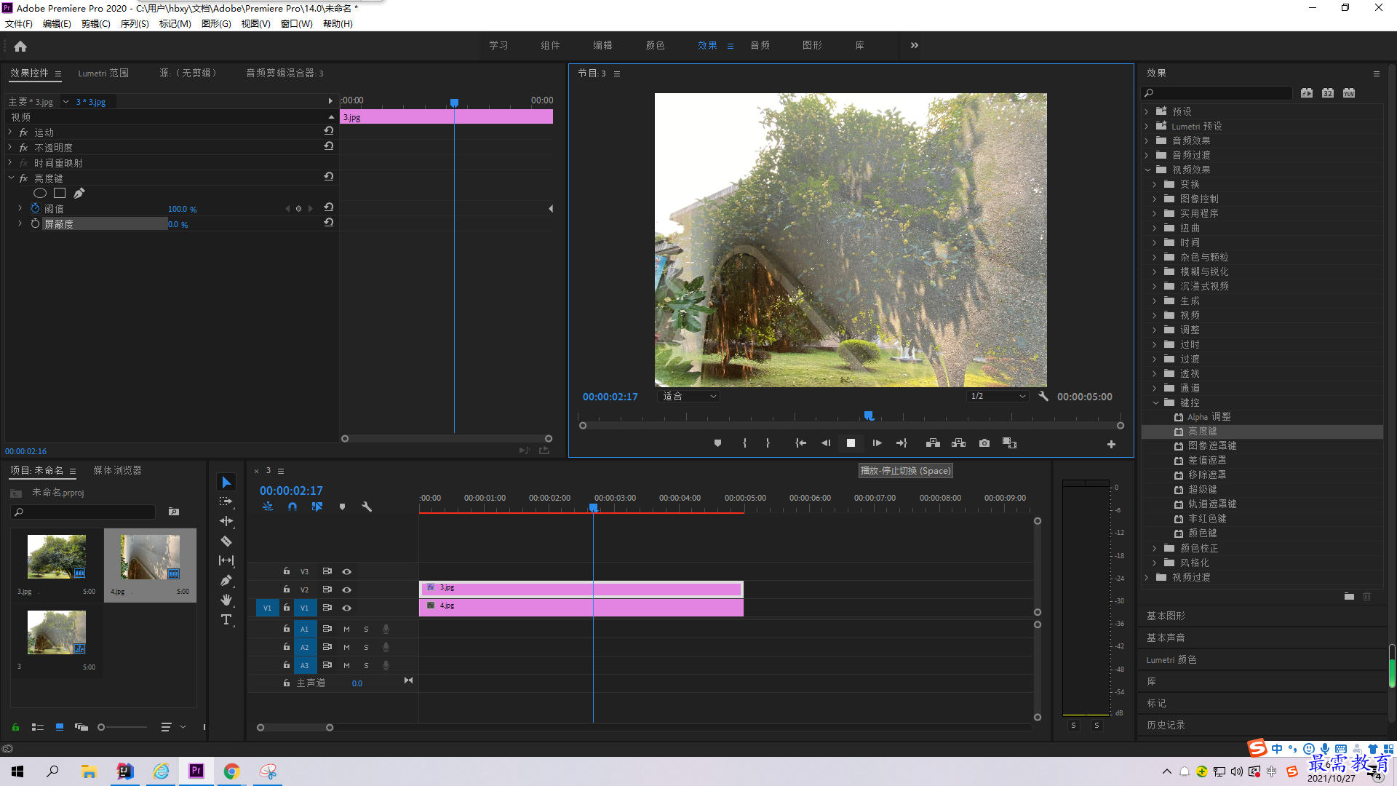Image resolution: width=1397 pixels, height=786 pixels.
Task: Open Lumetri 颜色 panel
Action: 1171,659
